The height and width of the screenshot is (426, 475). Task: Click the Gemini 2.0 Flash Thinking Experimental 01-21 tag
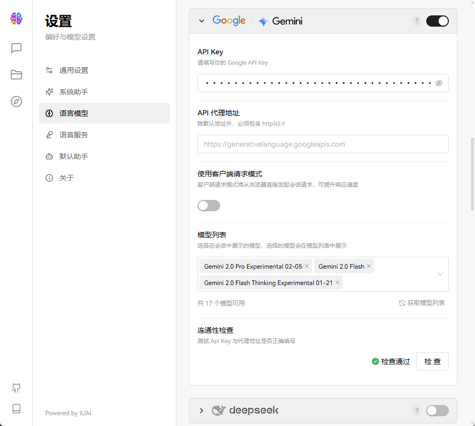coord(271,282)
